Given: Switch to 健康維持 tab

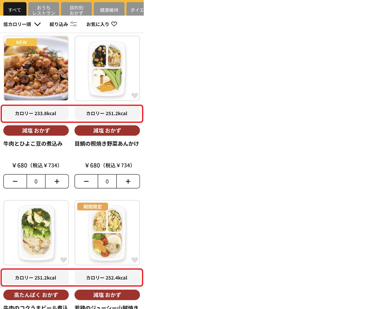Looking at the screenshot, I should point(109,9).
